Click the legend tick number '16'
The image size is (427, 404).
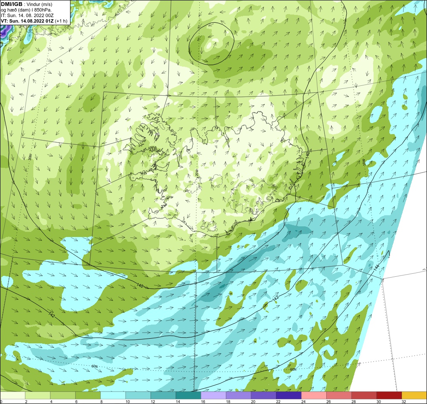(x=203, y=401)
